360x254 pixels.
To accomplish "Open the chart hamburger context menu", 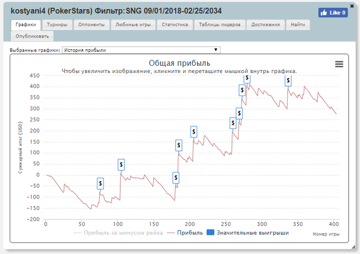I will (339, 64).
